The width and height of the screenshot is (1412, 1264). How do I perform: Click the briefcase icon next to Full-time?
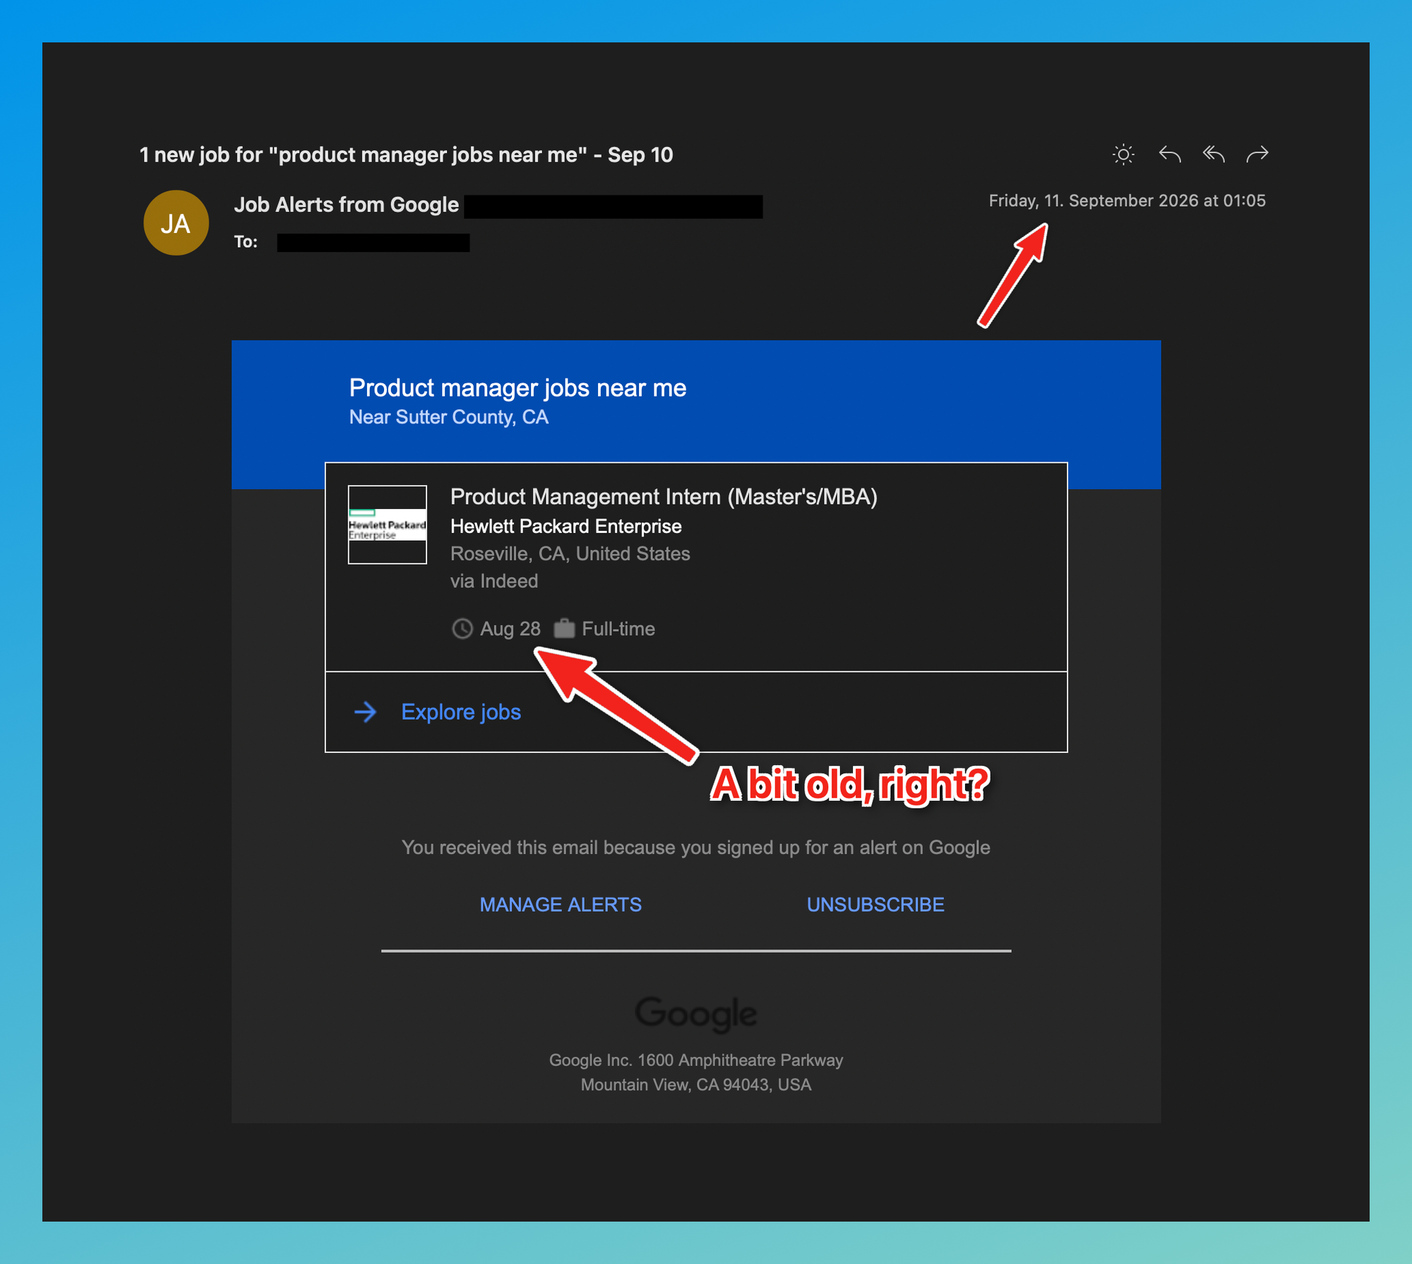(x=564, y=627)
